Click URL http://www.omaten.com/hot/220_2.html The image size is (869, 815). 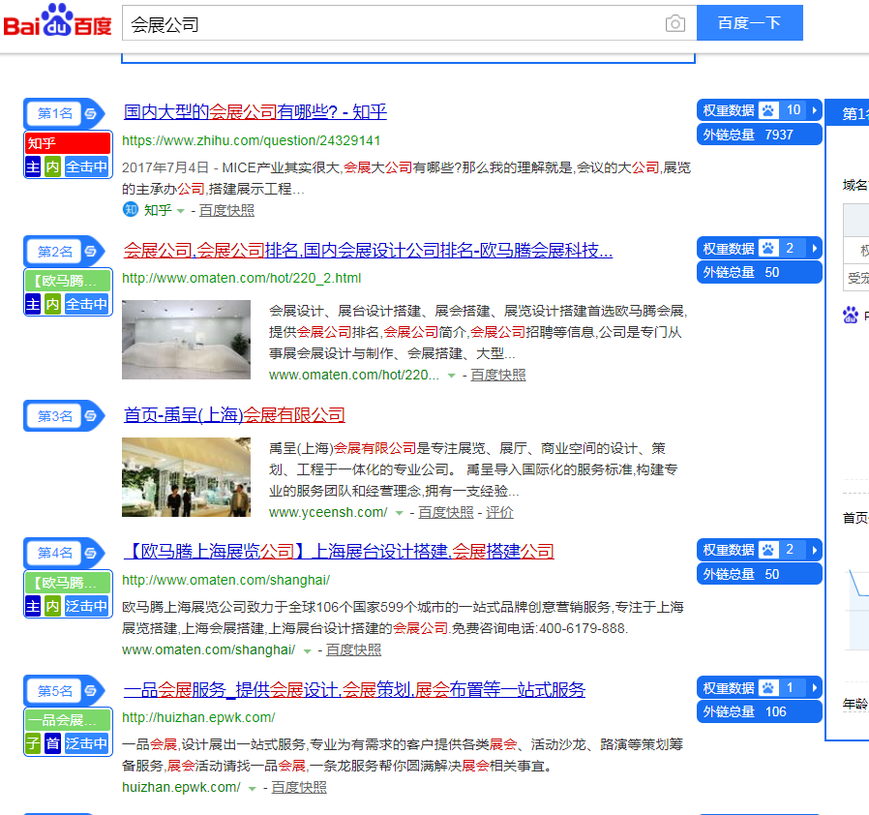pos(242,279)
